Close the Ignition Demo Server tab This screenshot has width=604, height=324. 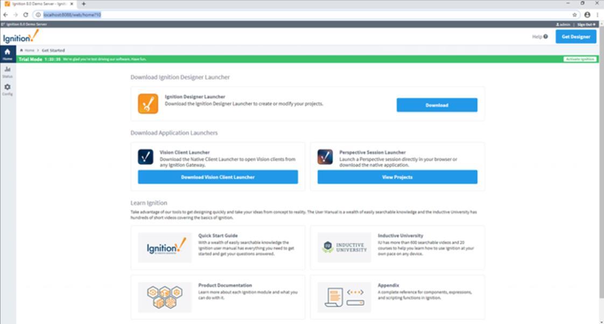pyautogui.click(x=72, y=4)
